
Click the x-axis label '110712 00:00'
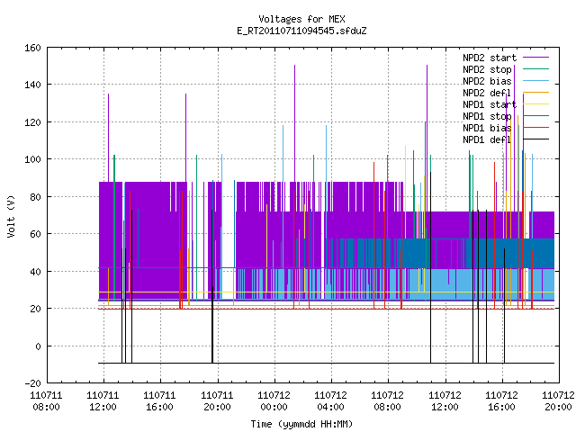click(x=274, y=401)
